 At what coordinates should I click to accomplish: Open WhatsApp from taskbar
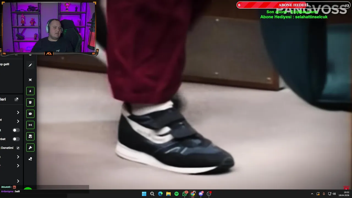(x=185, y=194)
